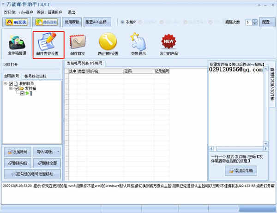Click the 选中 column header
The height and width of the screenshot is (213, 277).
coord(72,71)
